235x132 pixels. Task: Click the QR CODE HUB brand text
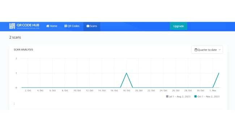click(x=28, y=25)
